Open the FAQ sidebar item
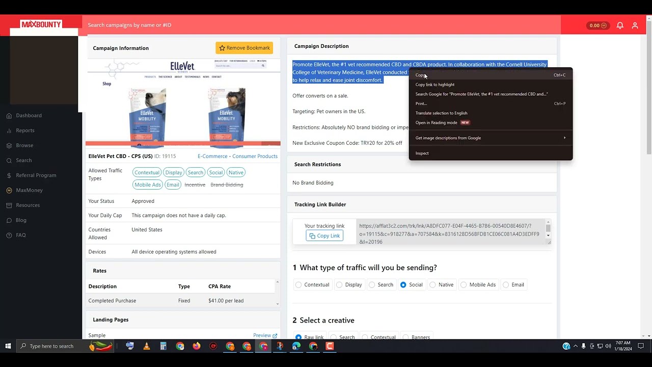Screen dimensions: 652x367 20,235
